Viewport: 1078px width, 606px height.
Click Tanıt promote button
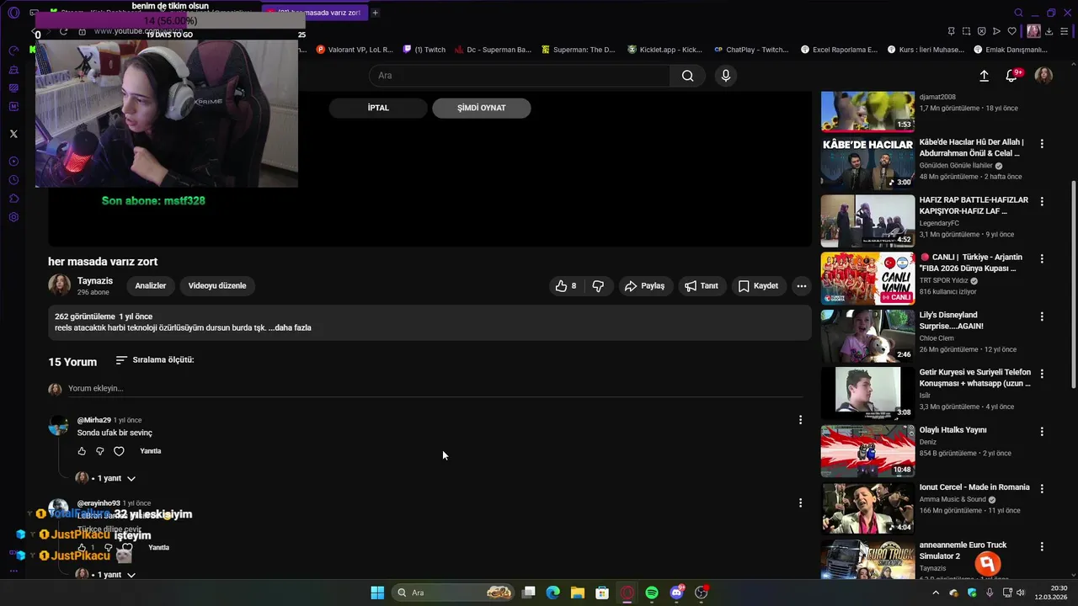[702, 286]
